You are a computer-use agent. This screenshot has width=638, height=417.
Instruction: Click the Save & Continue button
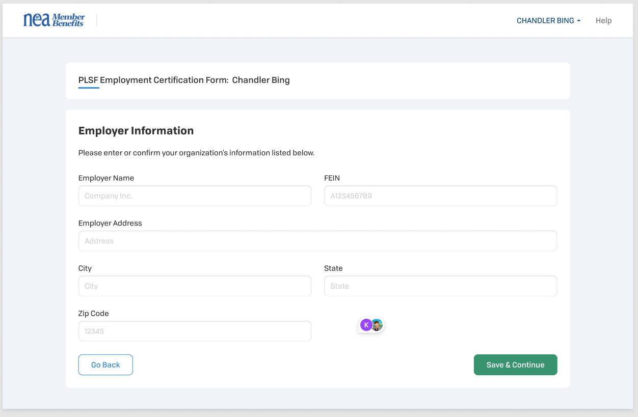(x=515, y=365)
